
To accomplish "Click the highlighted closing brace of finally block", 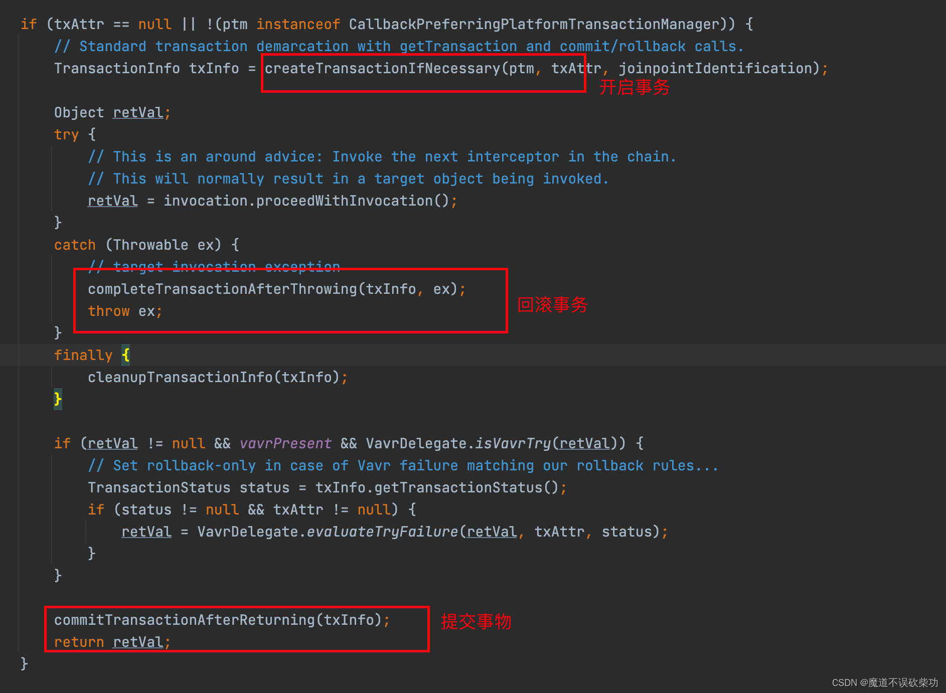I will [58, 399].
